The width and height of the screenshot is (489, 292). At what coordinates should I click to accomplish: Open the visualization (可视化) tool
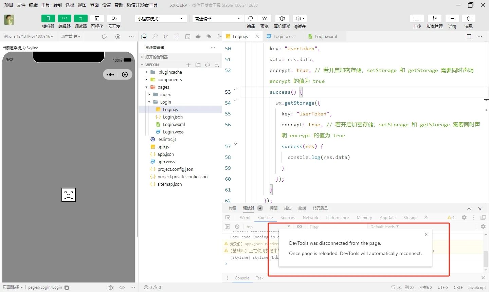click(x=97, y=18)
